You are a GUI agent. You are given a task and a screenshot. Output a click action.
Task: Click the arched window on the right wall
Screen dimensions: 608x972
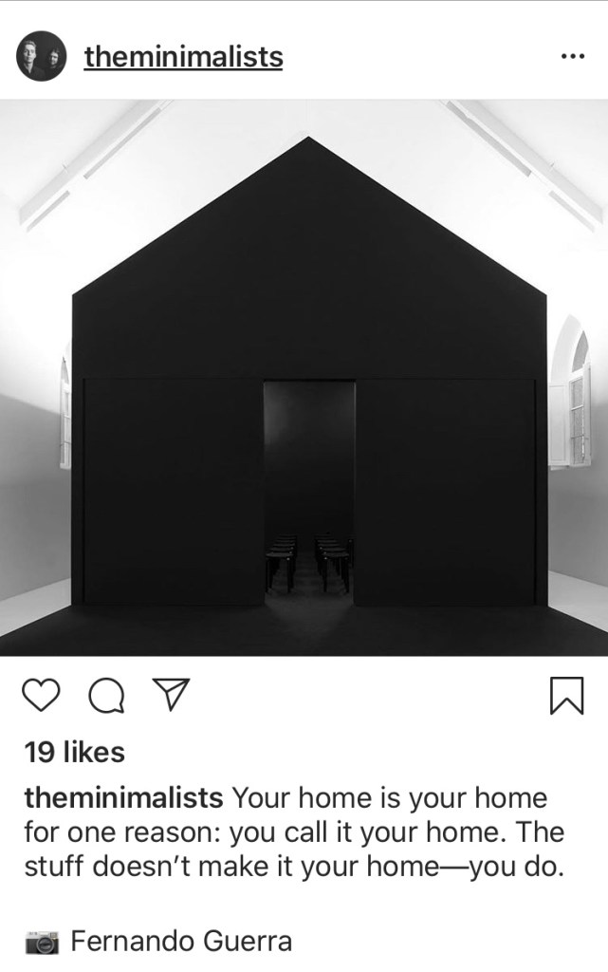[571, 394]
